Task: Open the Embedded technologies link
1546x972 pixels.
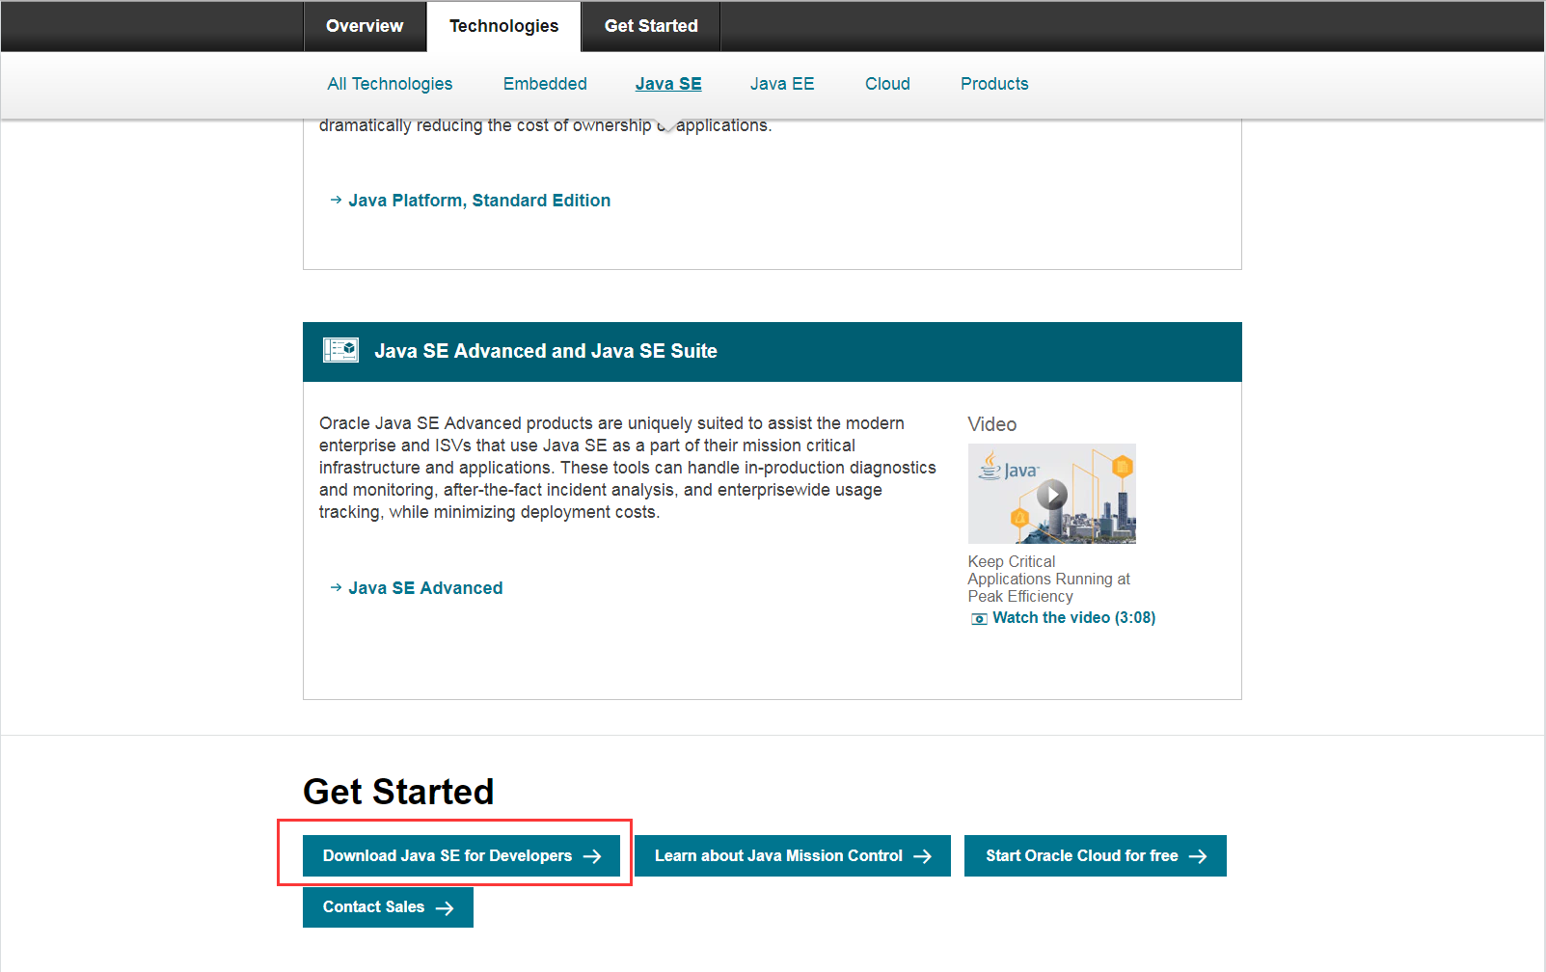Action: (545, 84)
